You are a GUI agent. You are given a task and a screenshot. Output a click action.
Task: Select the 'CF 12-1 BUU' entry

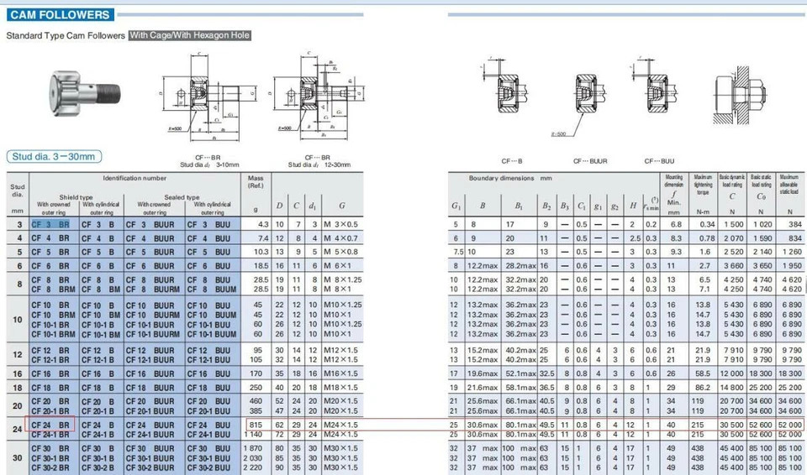coord(208,360)
